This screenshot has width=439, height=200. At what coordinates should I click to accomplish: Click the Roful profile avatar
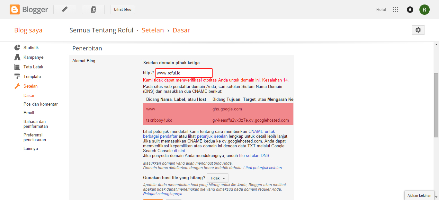(x=425, y=9)
